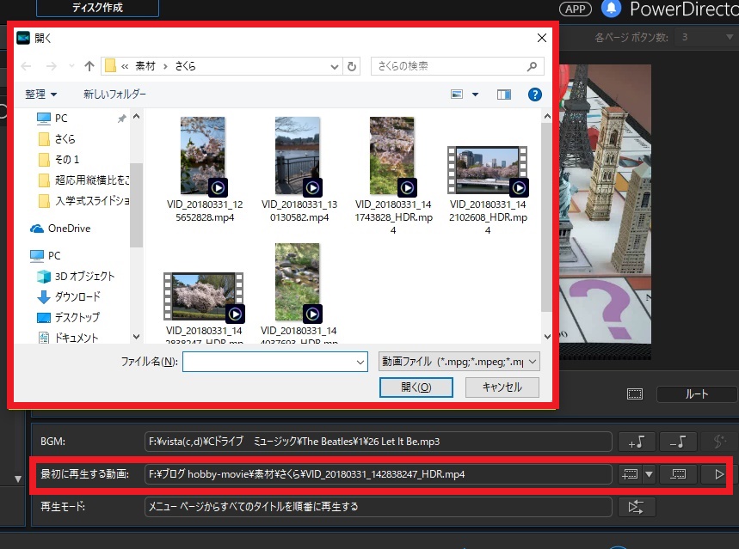The height and width of the screenshot is (549, 739).
Task: Click the menu structure icon beside ルート
Action: click(635, 394)
